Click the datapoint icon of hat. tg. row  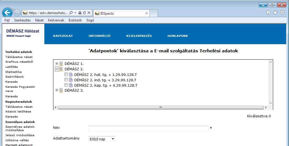pyautogui.click(x=71, y=75)
